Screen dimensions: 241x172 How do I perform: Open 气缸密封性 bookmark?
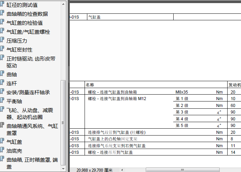click(x=19, y=50)
